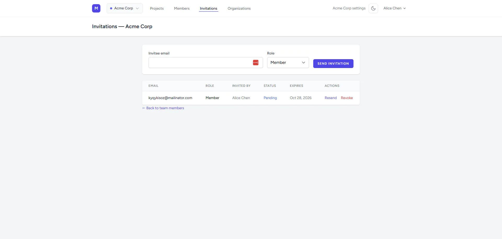
Task: Click the ACTIONS column header
Action: coord(332,86)
